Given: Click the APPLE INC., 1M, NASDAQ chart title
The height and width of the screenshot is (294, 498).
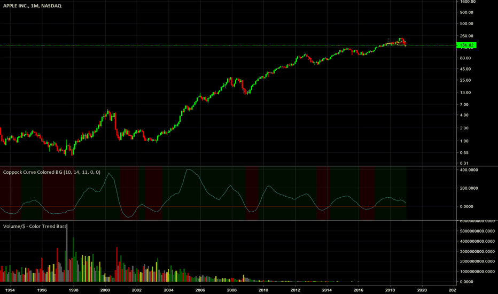Looking at the screenshot, I should tap(33, 6).
